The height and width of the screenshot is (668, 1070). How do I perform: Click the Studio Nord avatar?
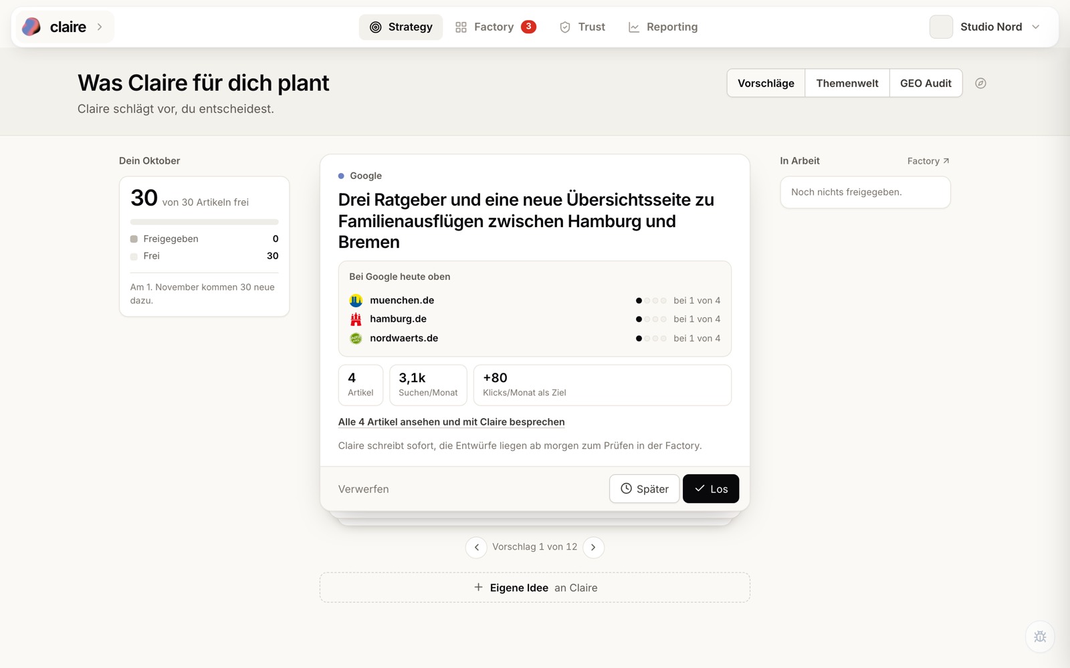pos(941,27)
